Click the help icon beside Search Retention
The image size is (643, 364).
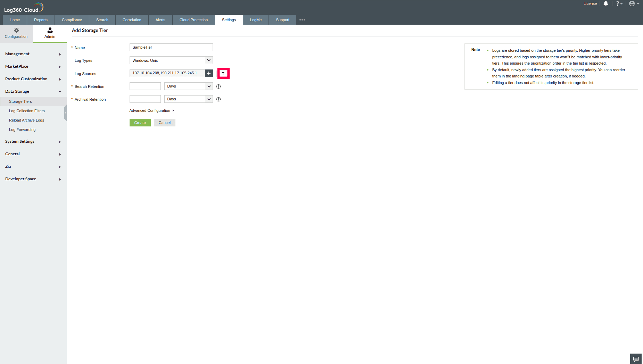(219, 86)
